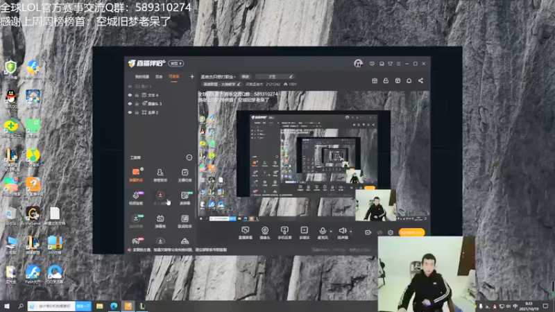
Task: Add a 摄像头 camera source
Action: point(265,233)
